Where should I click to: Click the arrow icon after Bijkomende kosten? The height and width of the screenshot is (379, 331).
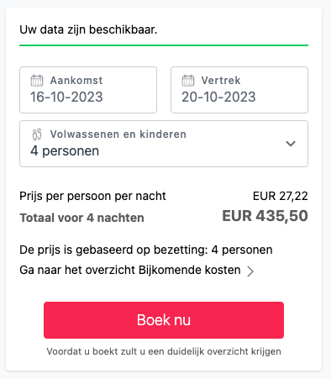pyautogui.click(x=250, y=271)
